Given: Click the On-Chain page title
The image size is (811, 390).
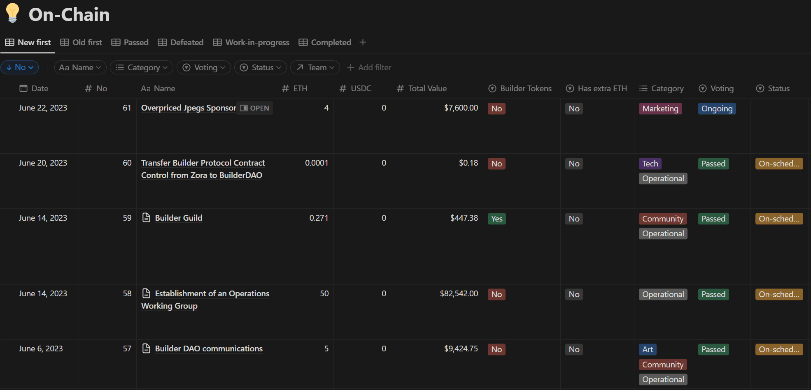Looking at the screenshot, I should (69, 15).
